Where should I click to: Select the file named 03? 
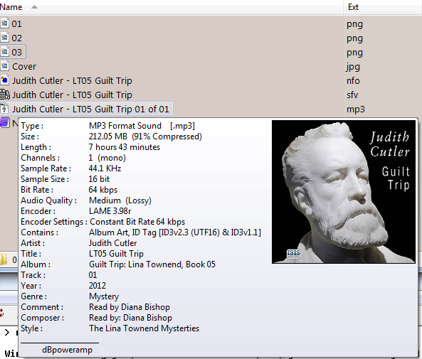pyautogui.click(x=16, y=52)
